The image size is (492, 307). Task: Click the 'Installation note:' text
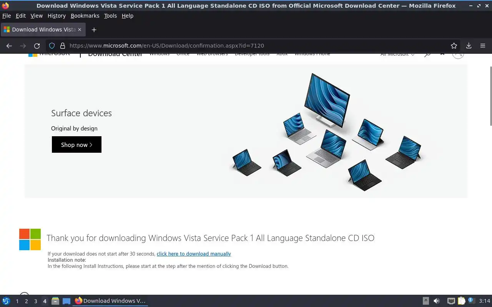67,260
